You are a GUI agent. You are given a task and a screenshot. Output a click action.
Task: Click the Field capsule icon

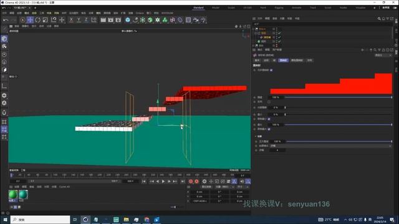click(180, 20)
